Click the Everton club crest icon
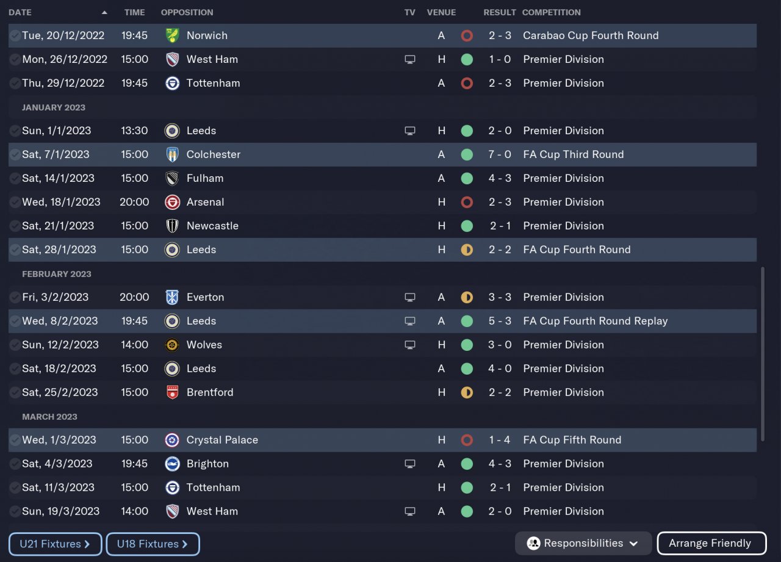The width and height of the screenshot is (781, 562). (172, 297)
